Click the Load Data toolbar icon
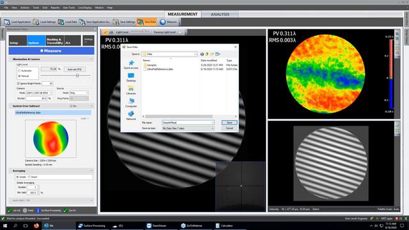 point(61,22)
